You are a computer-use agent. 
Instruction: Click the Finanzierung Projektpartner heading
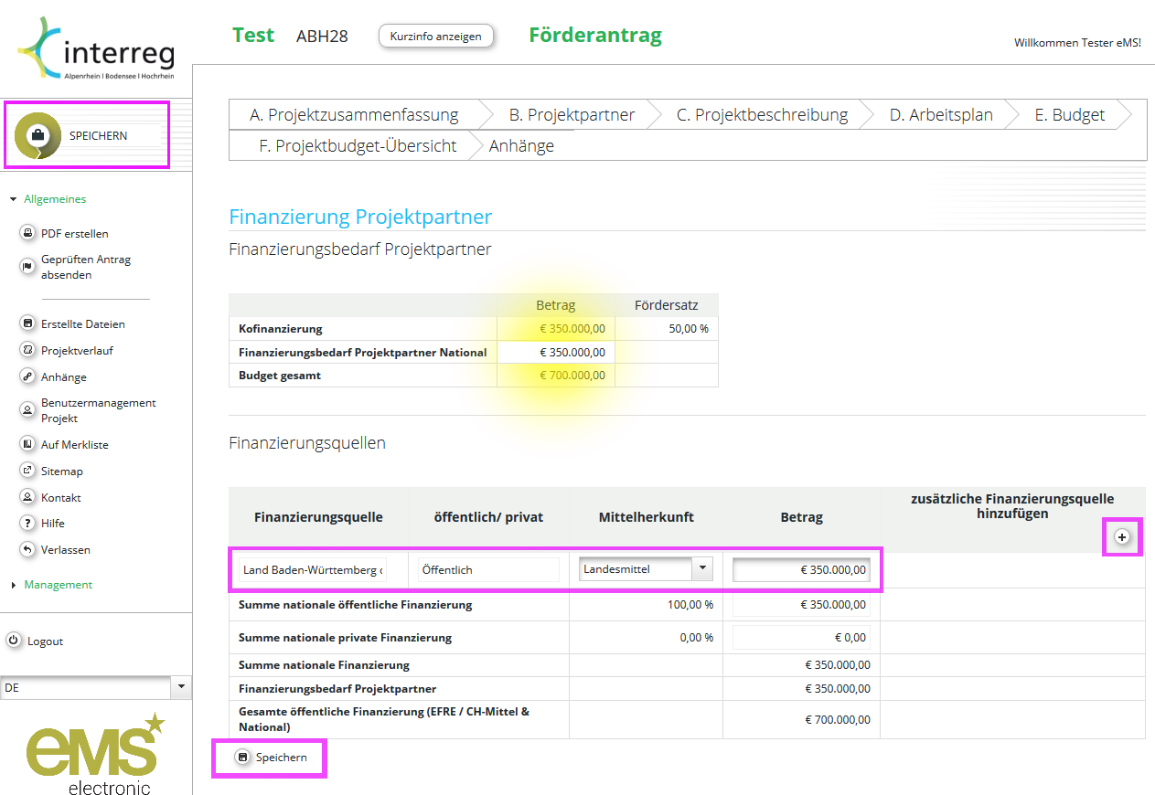[x=360, y=217]
